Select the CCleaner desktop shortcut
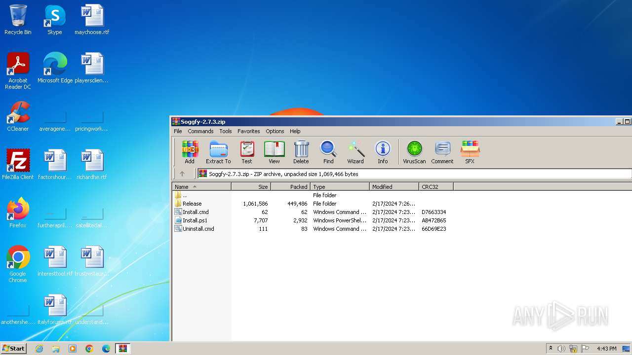Viewport: 632px width, 355px height. (x=18, y=116)
